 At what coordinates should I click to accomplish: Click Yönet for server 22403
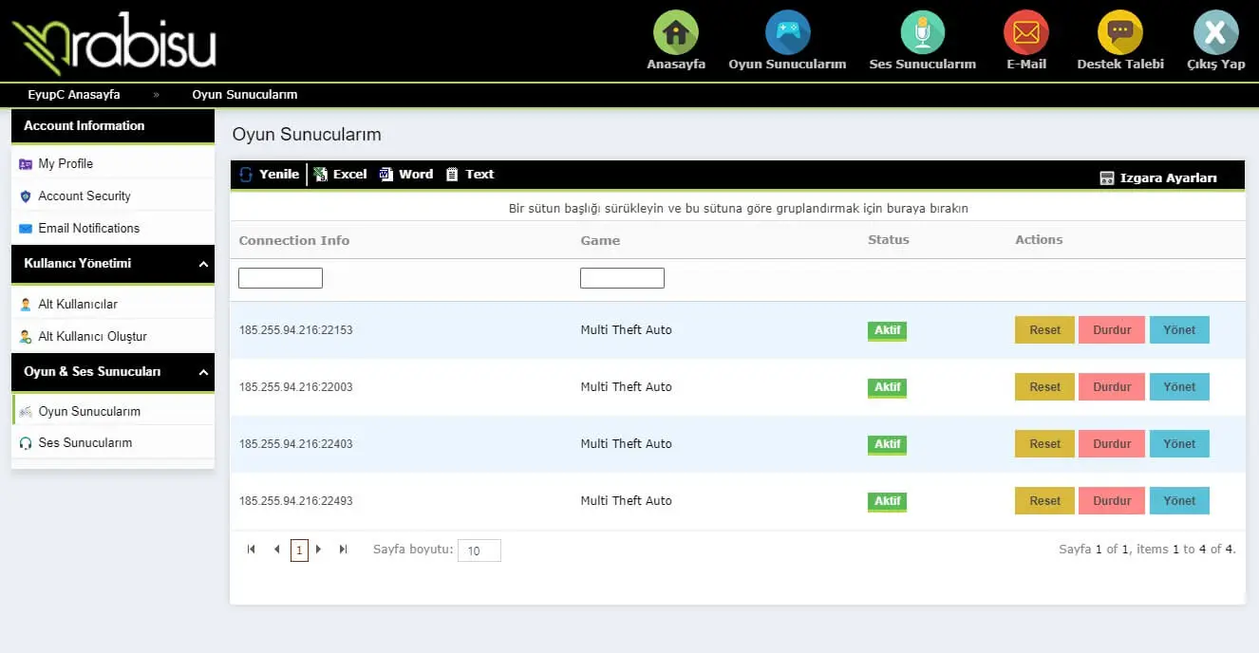point(1179,444)
